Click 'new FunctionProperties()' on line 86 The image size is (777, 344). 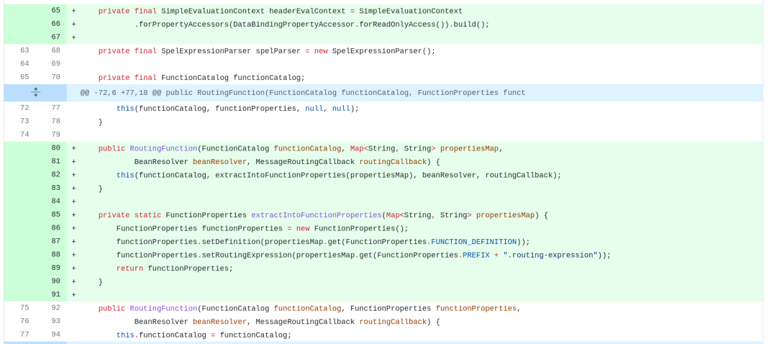[350, 229]
